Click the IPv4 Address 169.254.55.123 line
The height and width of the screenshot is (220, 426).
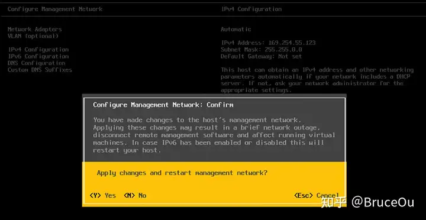tap(268, 43)
